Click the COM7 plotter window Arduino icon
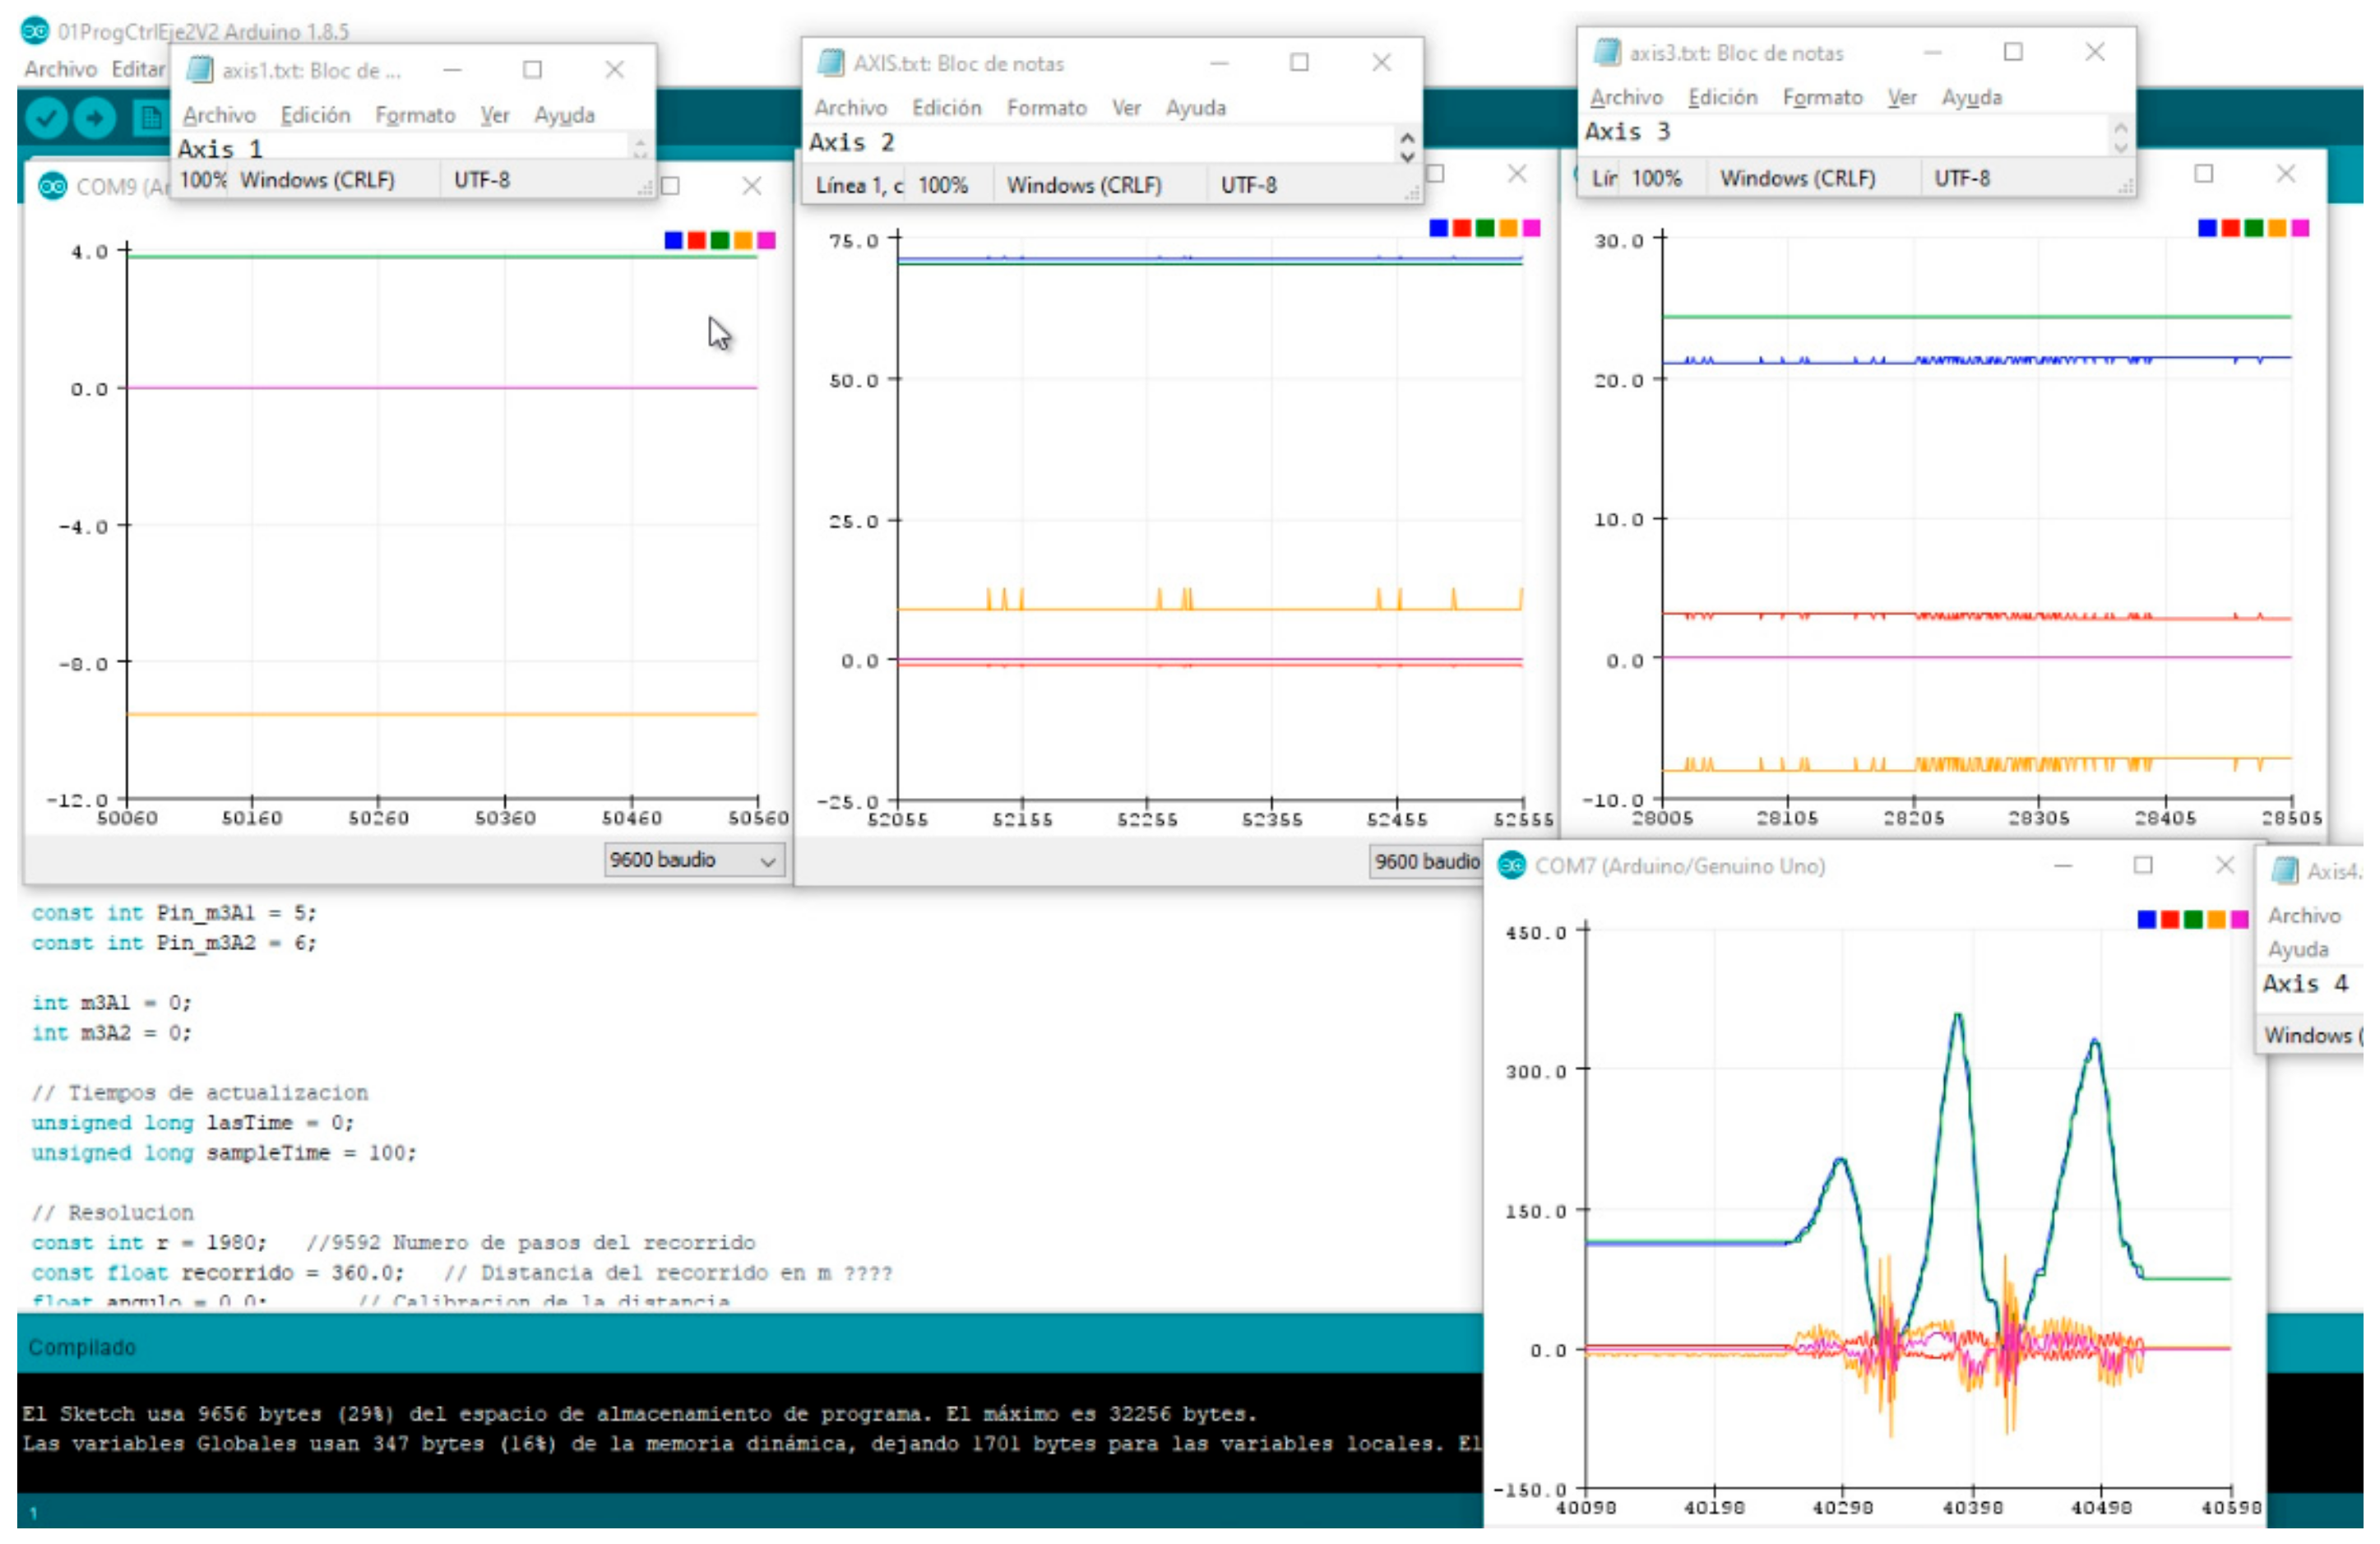This screenshot has width=2380, height=1544. [x=1512, y=865]
